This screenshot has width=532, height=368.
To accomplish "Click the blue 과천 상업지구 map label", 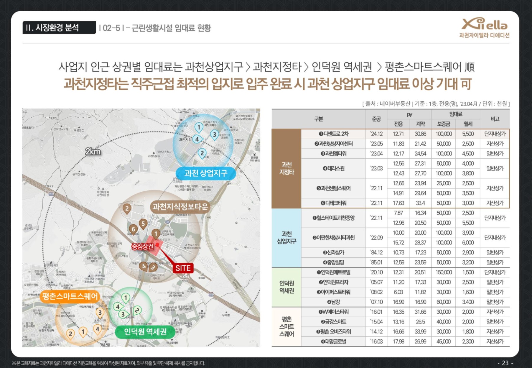I will [206, 173].
